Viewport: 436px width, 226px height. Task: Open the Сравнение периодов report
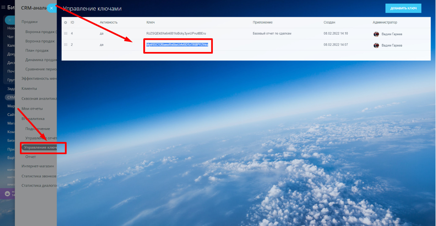tap(41, 69)
